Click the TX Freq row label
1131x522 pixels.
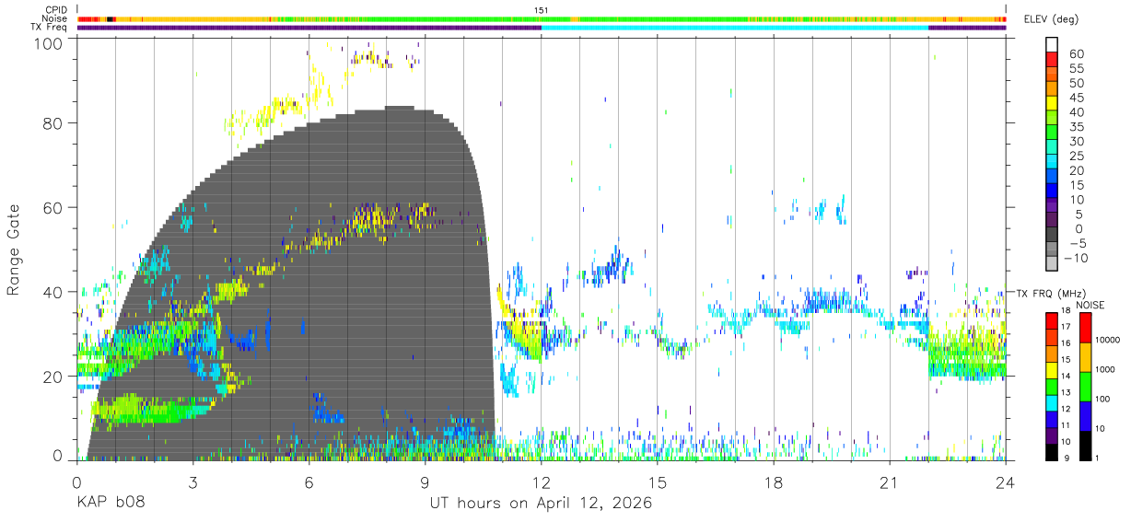click(x=51, y=27)
